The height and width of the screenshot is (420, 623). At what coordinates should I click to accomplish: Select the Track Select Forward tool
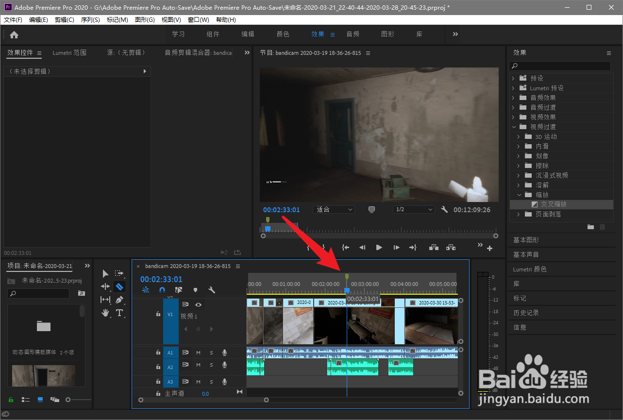pos(119,274)
